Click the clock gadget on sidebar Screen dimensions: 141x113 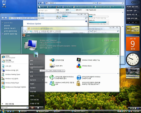(133, 59)
